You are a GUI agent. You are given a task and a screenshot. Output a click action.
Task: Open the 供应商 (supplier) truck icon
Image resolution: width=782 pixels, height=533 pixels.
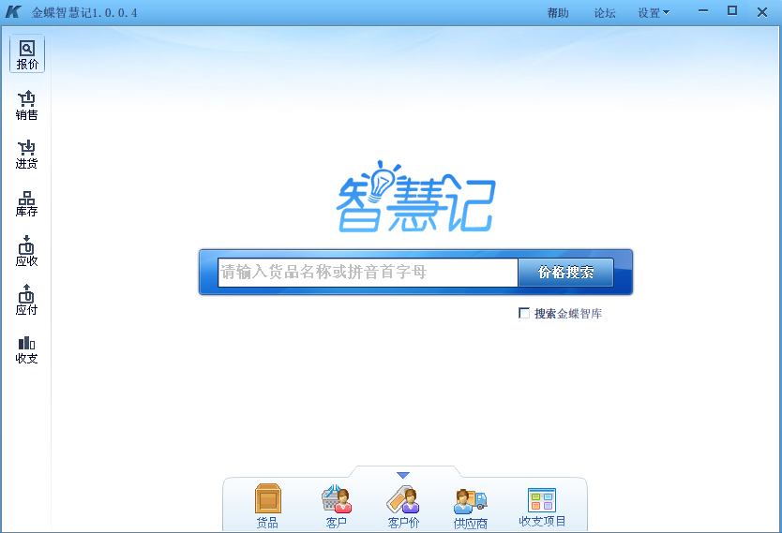click(x=471, y=508)
